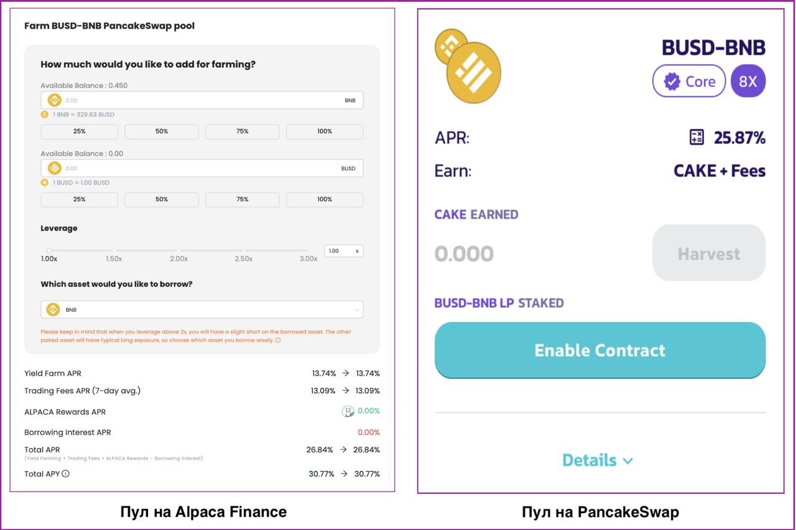Click the APR calculator icon next to 25.87%

pyautogui.click(x=696, y=137)
